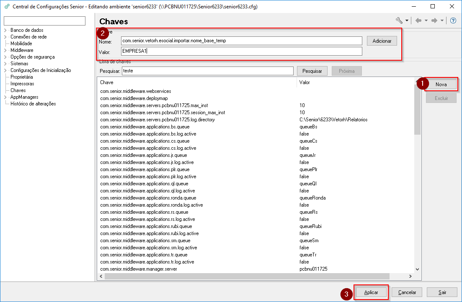Open the wrench tools dropdown arrow
The height and width of the screenshot is (302, 462).
point(407,21)
